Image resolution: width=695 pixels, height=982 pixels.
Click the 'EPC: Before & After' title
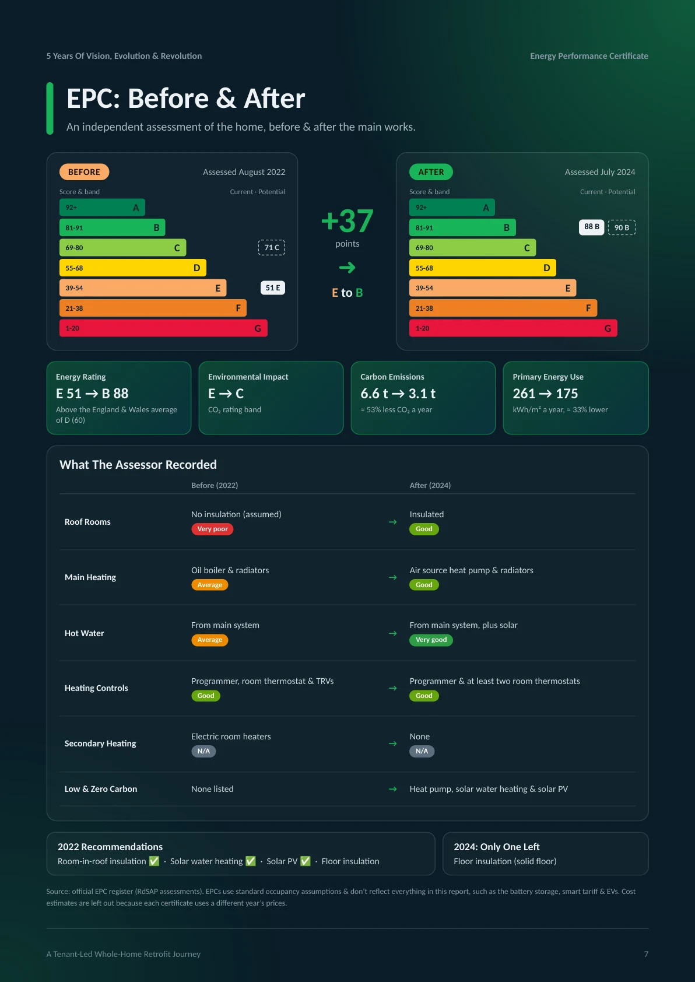coord(185,99)
